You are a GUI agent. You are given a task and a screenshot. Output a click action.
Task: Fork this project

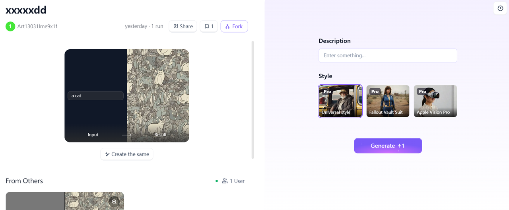[234, 26]
